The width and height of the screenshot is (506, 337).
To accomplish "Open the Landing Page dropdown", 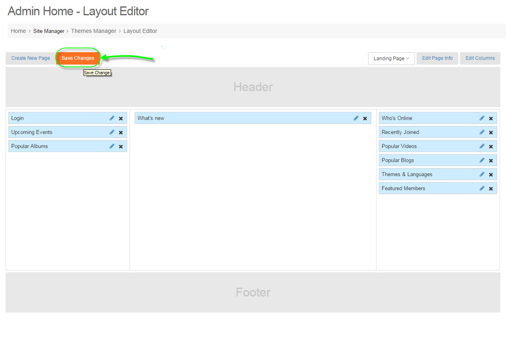I will (x=391, y=59).
